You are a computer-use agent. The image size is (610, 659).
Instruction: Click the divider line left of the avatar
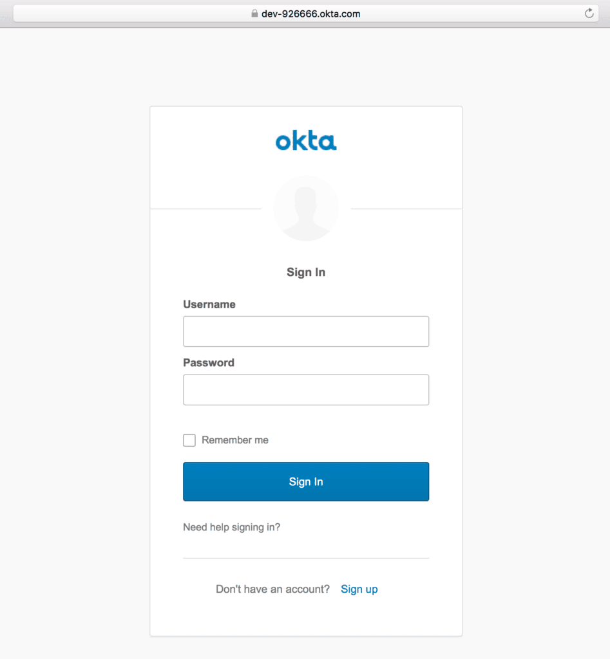(x=206, y=209)
